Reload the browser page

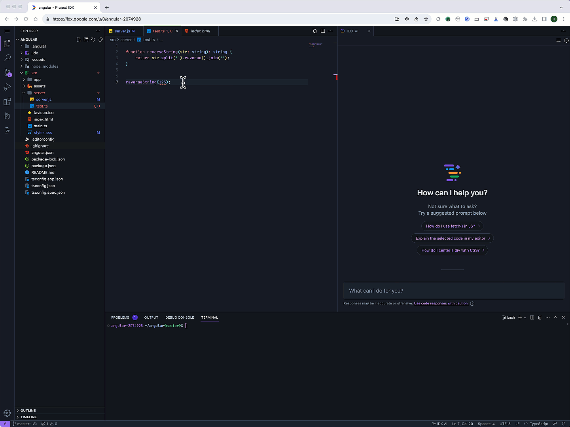pyautogui.click(x=26, y=19)
